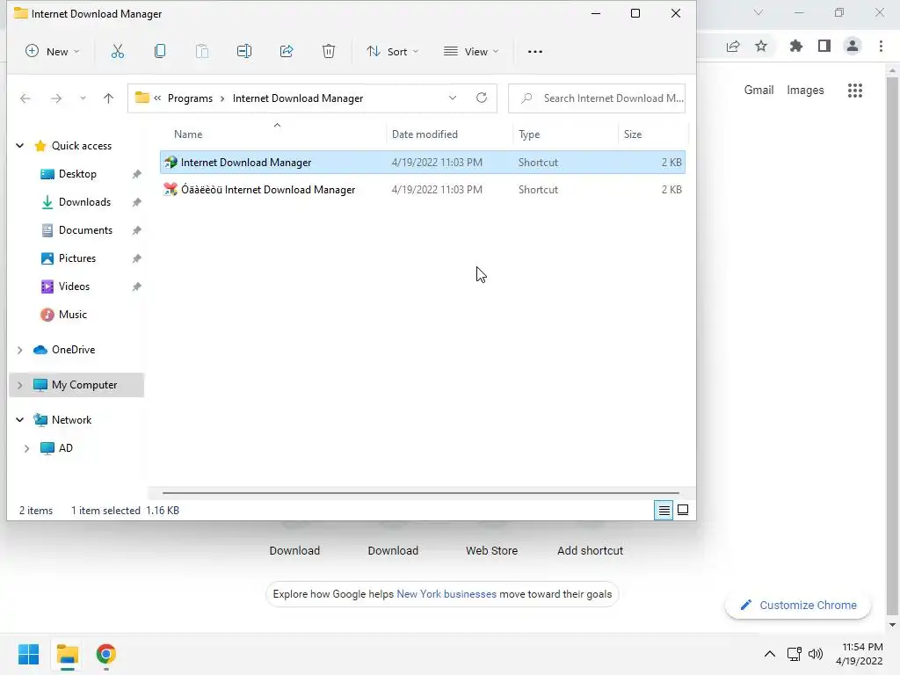Show hidden system tray icons
The image size is (900, 675).
pyautogui.click(x=770, y=654)
